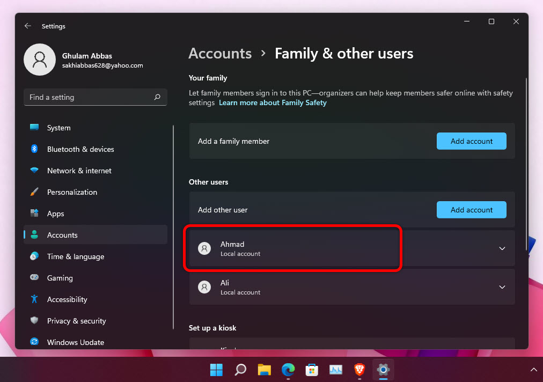The width and height of the screenshot is (543, 382).
Task: Click the Privacy shield icon
Action: click(x=34, y=320)
